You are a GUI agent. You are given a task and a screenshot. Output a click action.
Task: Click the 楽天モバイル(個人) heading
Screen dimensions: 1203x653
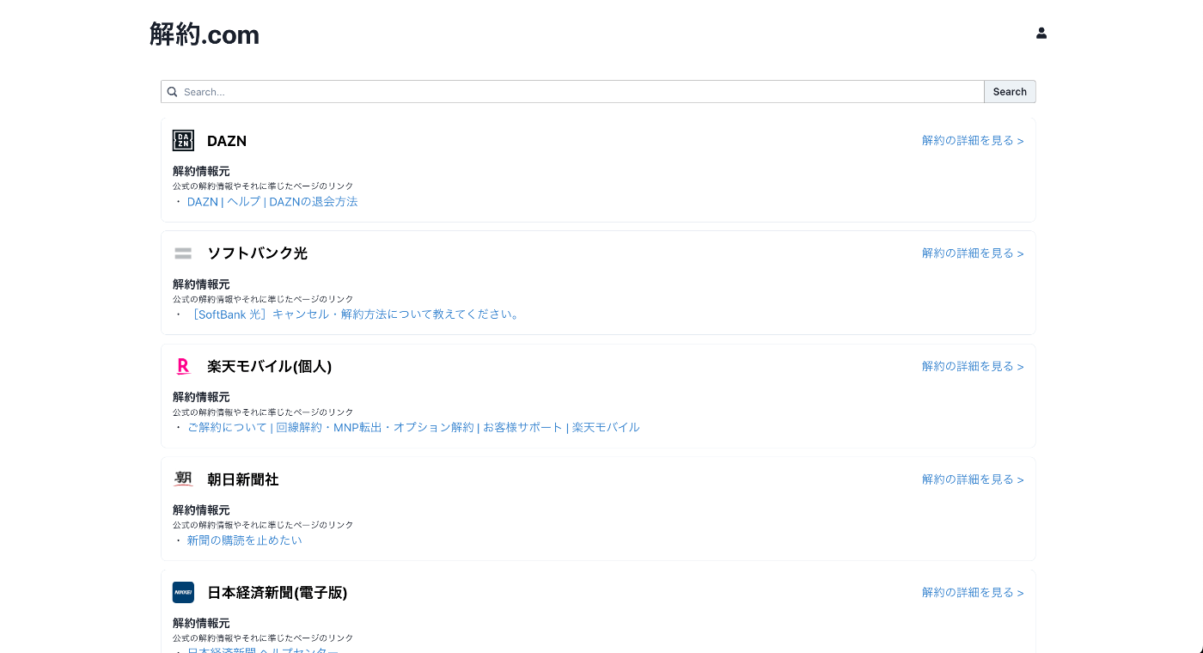(x=270, y=366)
